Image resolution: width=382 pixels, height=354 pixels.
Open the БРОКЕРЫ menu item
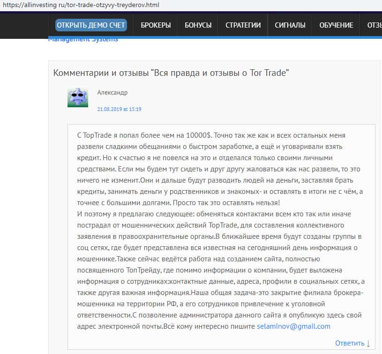[x=156, y=25]
